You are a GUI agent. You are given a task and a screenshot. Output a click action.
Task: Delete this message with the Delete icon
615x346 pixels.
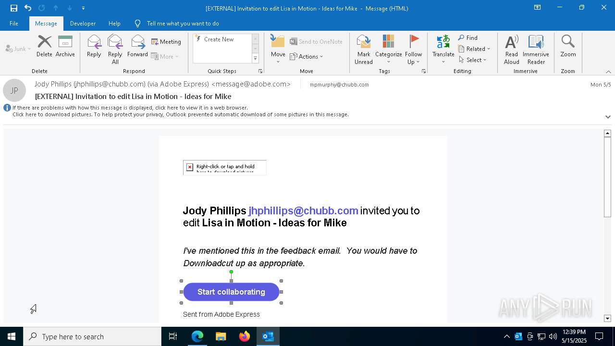44,46
